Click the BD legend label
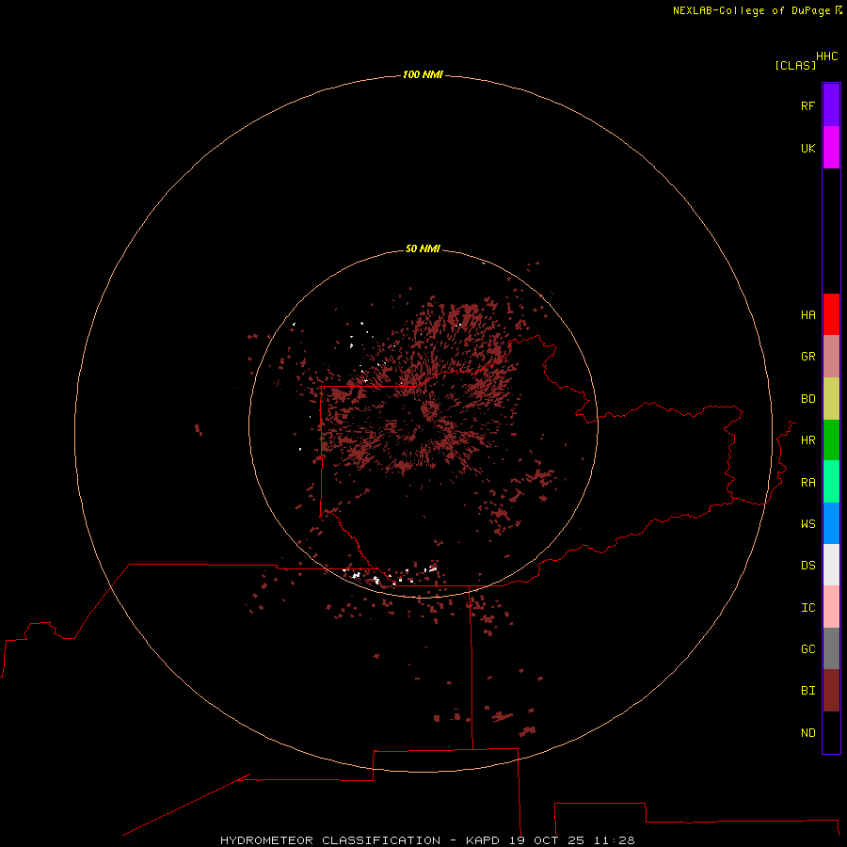This screenshot has width=847, height=847. pos(807,399)
